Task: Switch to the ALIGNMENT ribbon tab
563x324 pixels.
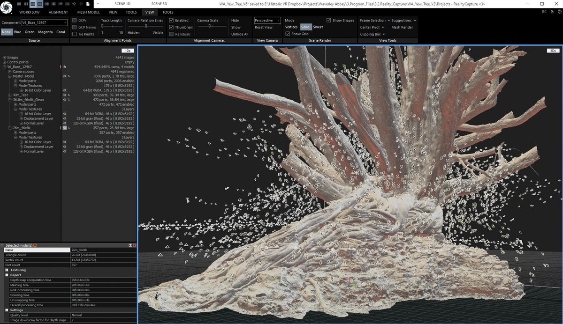Action: 58,12
